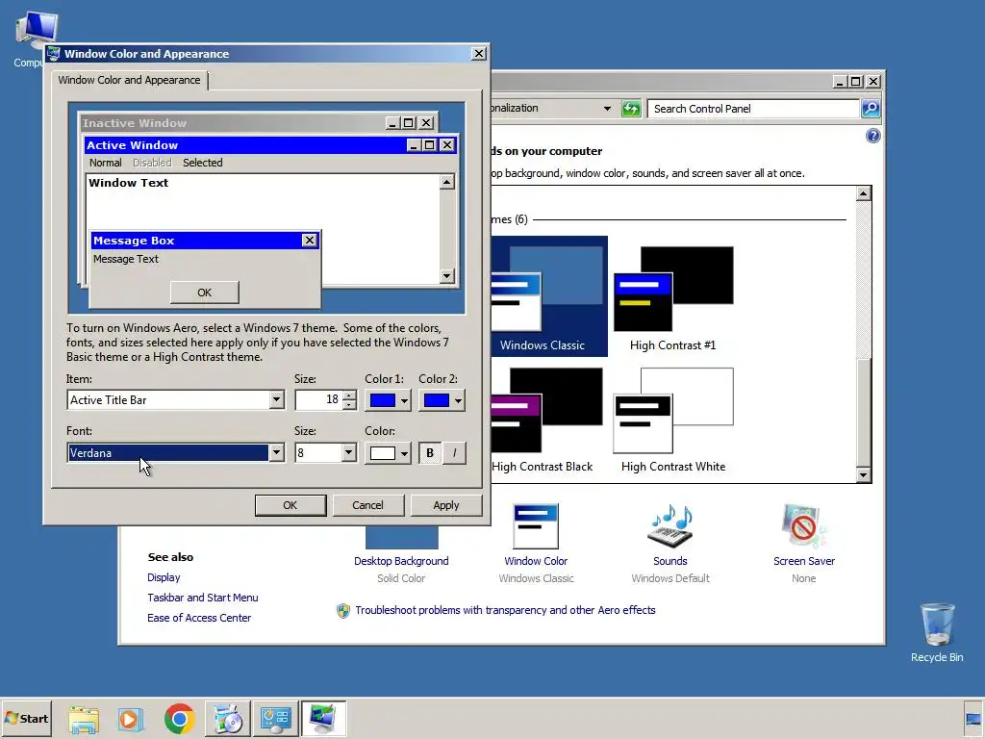Toggle the Bold font button

(430, 453)
